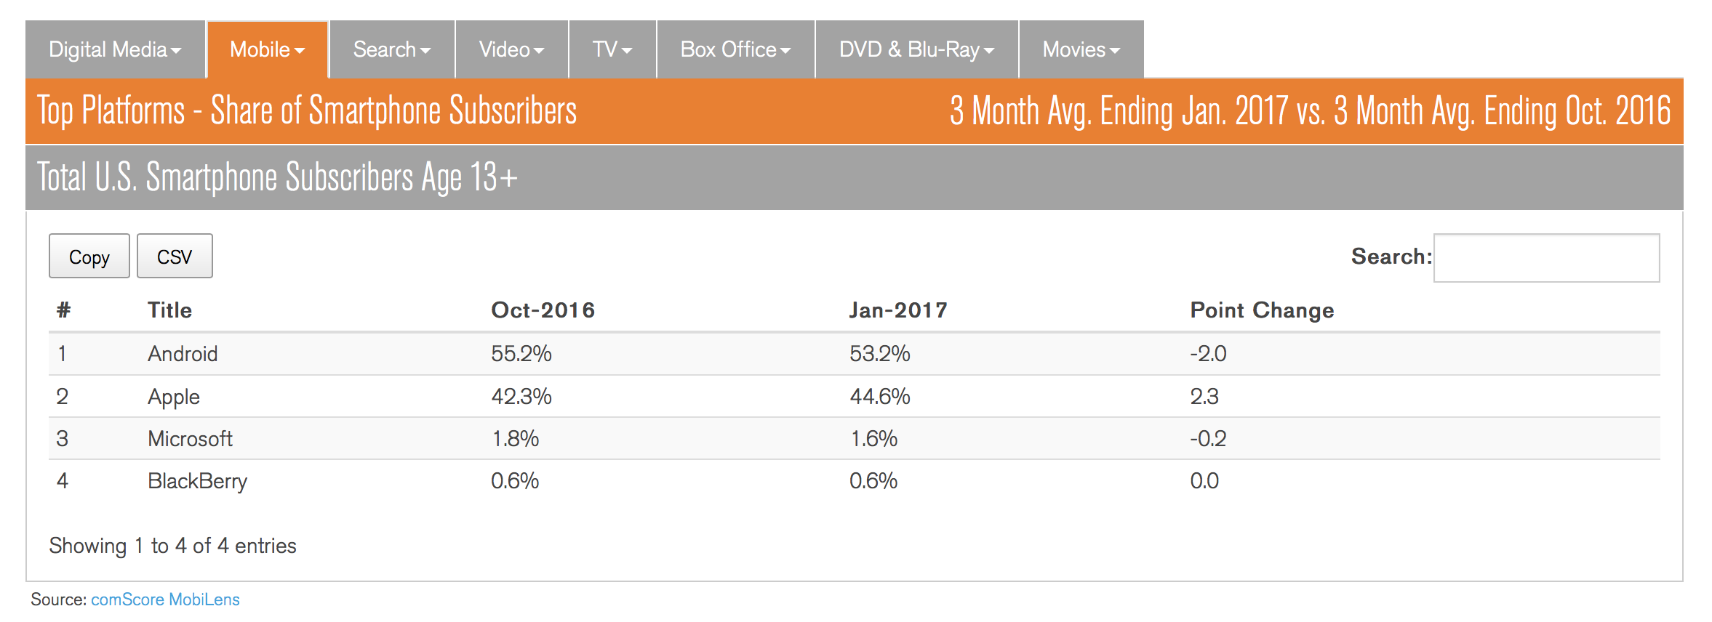Sort by the # rank column header
The image size is (1712, 622).
(x=64, y=310)
